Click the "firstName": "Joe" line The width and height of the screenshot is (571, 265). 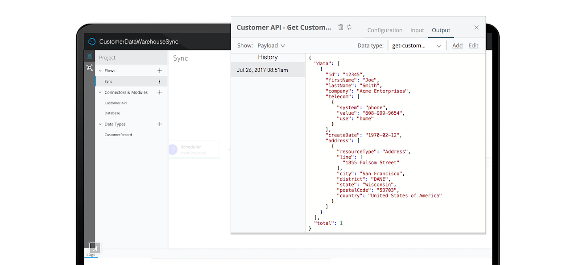tap(353, 80)
